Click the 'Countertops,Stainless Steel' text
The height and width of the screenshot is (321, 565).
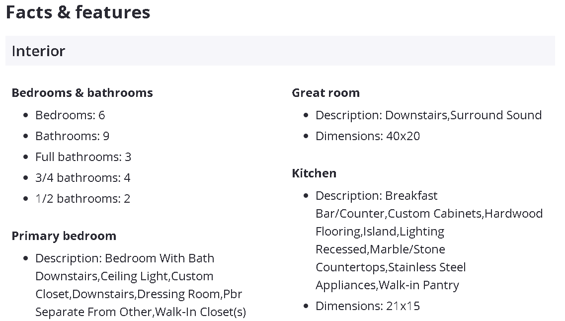[x=391, y=267]
